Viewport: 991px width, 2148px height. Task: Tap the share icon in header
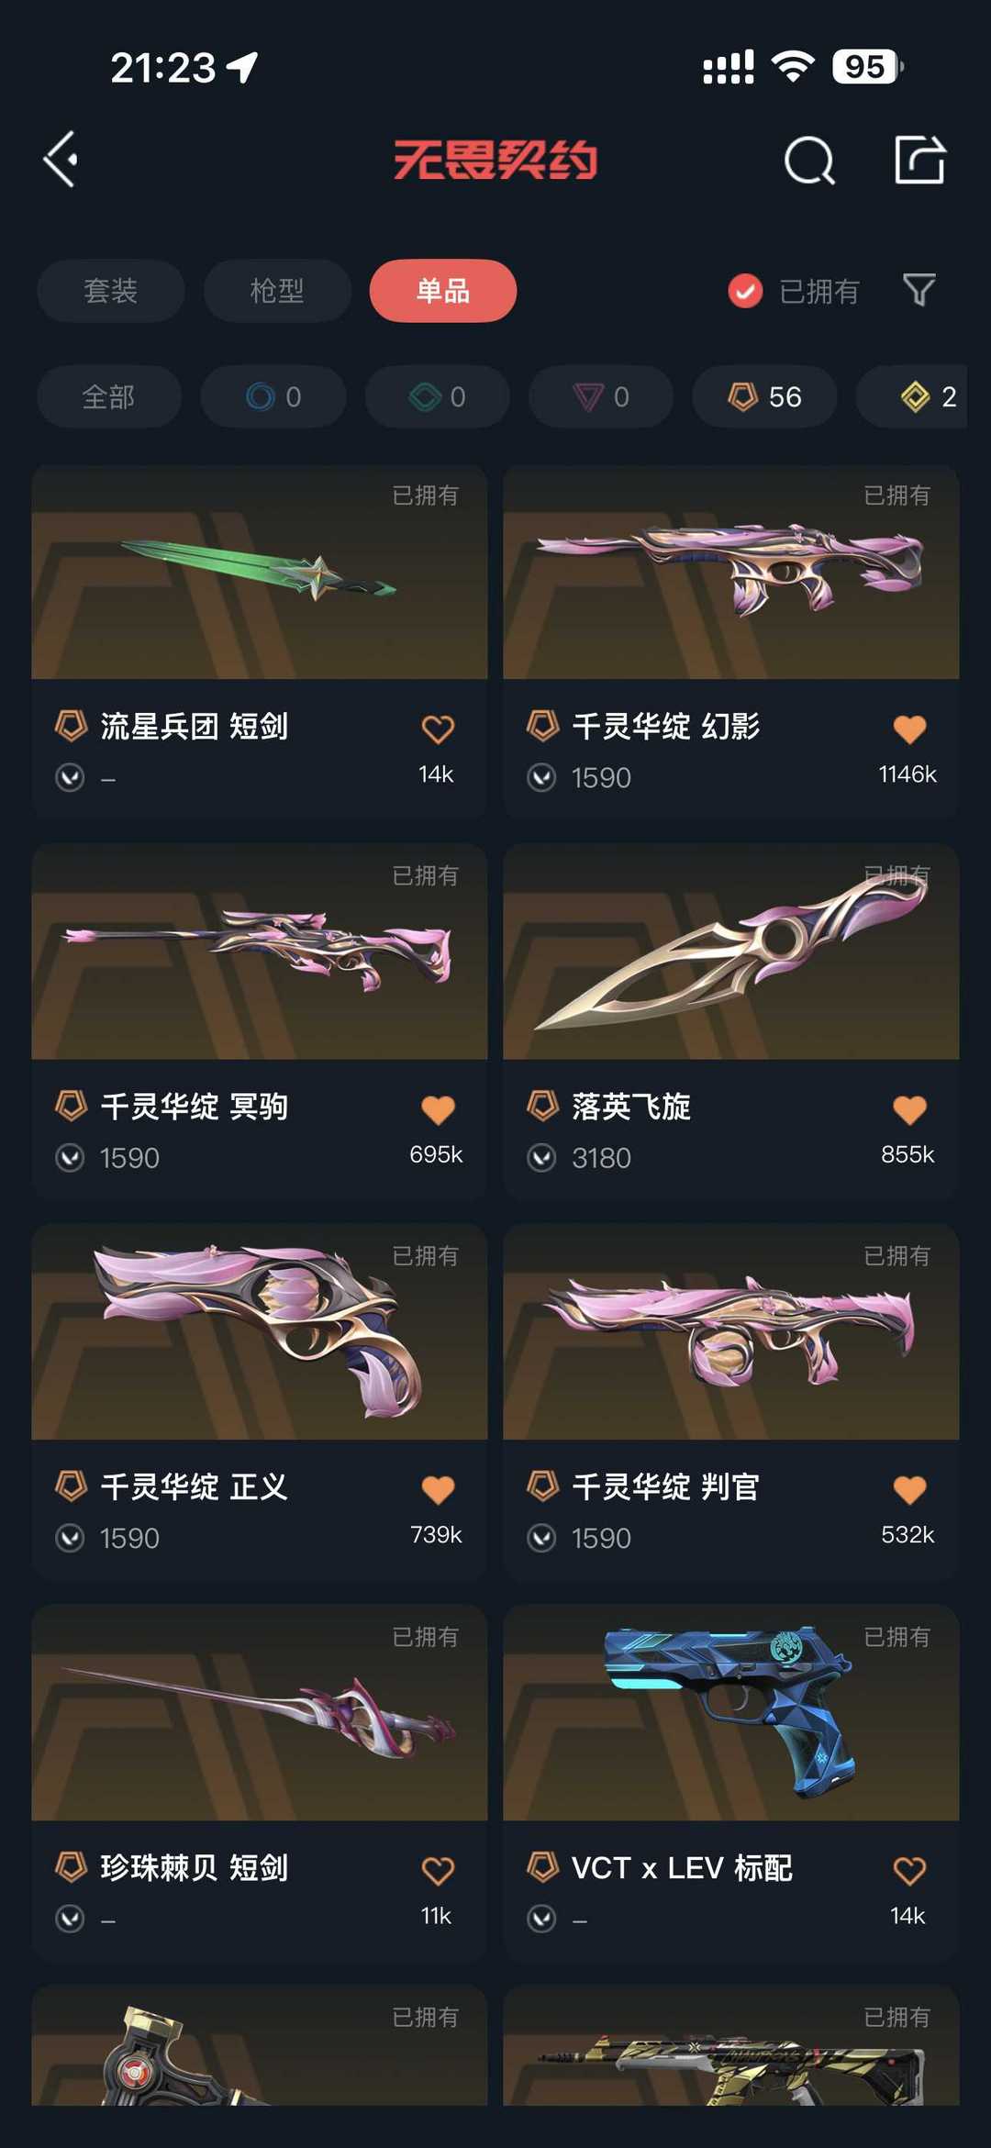coord(919,160)
